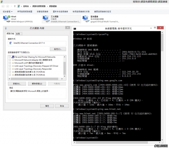Viewport: 169px width, 148px height.
Task: Click the 取消 button
Action: click(x=62, y=106)
